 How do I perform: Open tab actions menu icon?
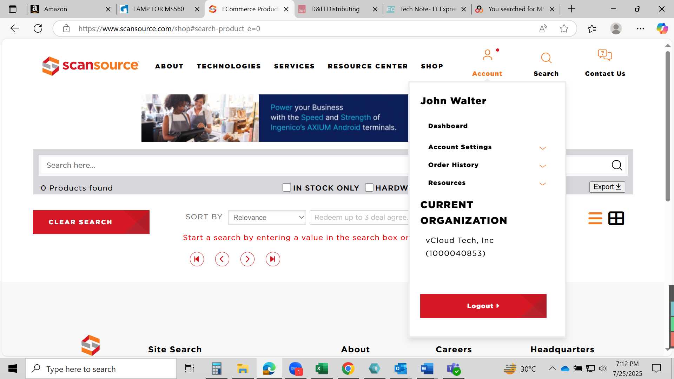pos(13,9)
